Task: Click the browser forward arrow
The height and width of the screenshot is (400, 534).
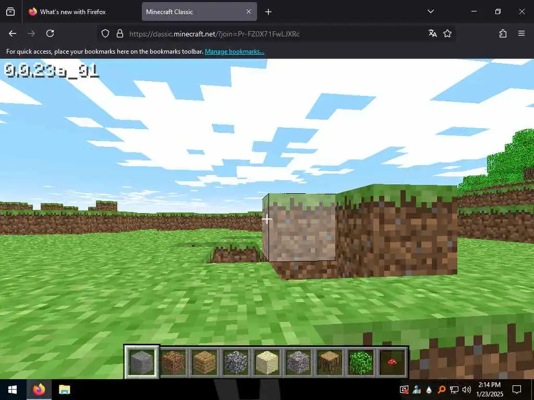Action: (x=31, y=33)
